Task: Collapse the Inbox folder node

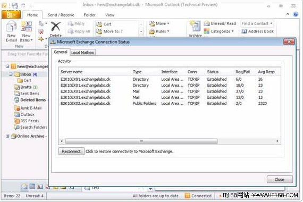Action: click(11, 74)
